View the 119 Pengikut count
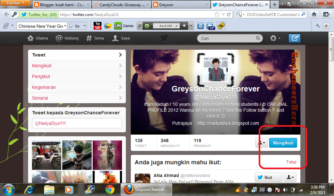This screenshot has width=334, height=196. tap(202, 143)
